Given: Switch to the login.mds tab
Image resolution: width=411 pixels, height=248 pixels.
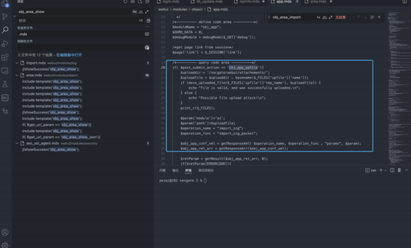Looking at the screenshot, I should (x=170, y=2).
